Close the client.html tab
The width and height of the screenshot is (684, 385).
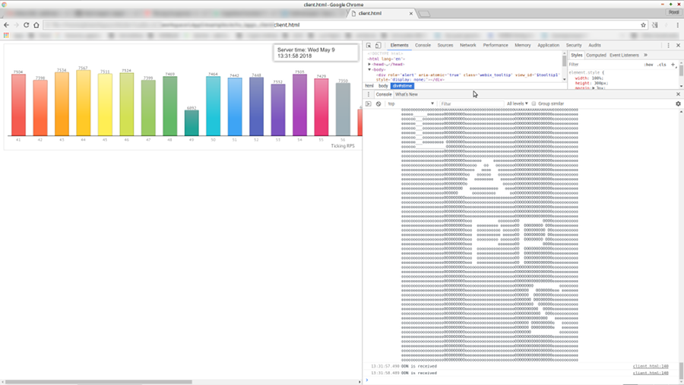[x=411, y=14]
